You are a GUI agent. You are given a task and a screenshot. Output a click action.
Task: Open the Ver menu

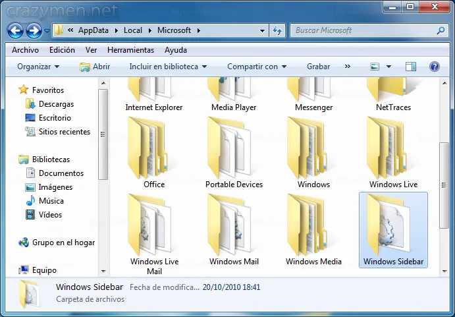(x=91, y=50)
